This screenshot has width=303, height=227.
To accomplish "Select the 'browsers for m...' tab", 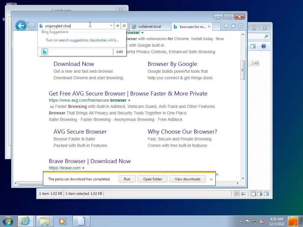I will point(191,27).
